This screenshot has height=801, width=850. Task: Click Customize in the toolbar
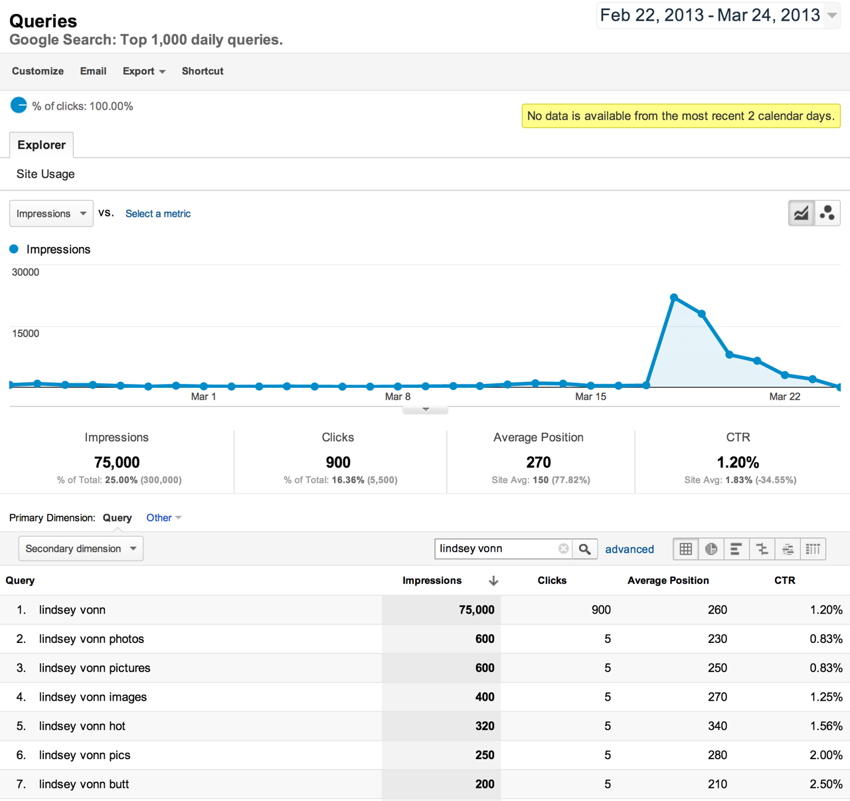click(38, 71)
